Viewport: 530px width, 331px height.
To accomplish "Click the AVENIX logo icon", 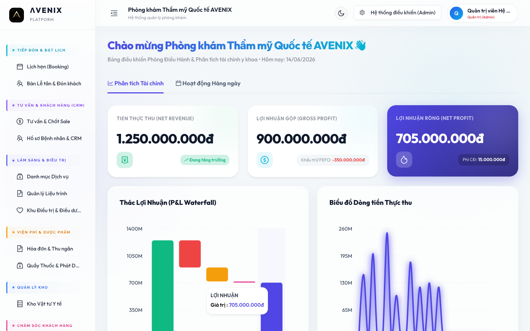I will point(17,15).
